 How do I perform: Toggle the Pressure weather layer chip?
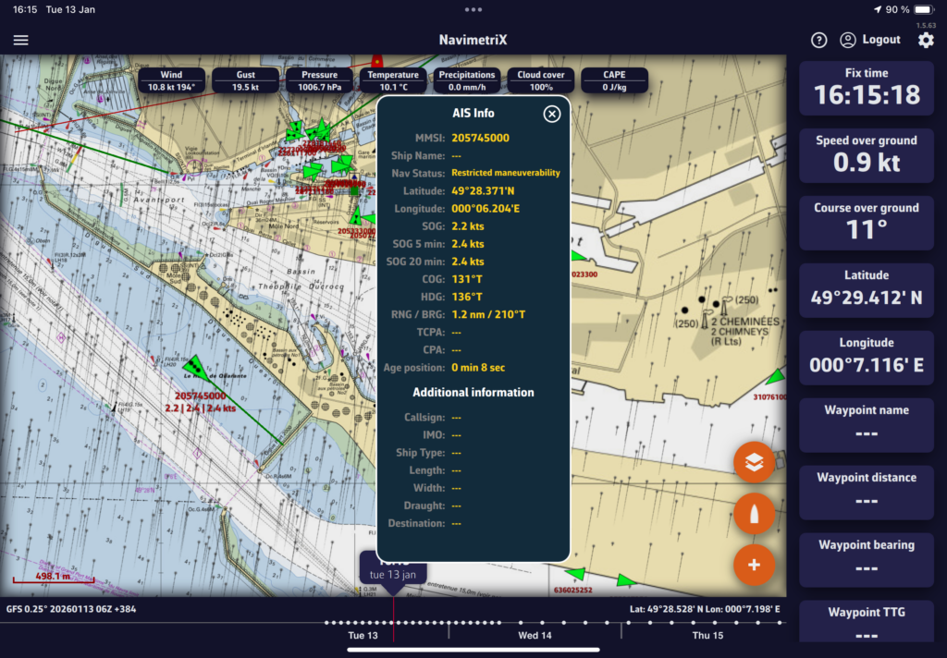[x=319, y=80]
